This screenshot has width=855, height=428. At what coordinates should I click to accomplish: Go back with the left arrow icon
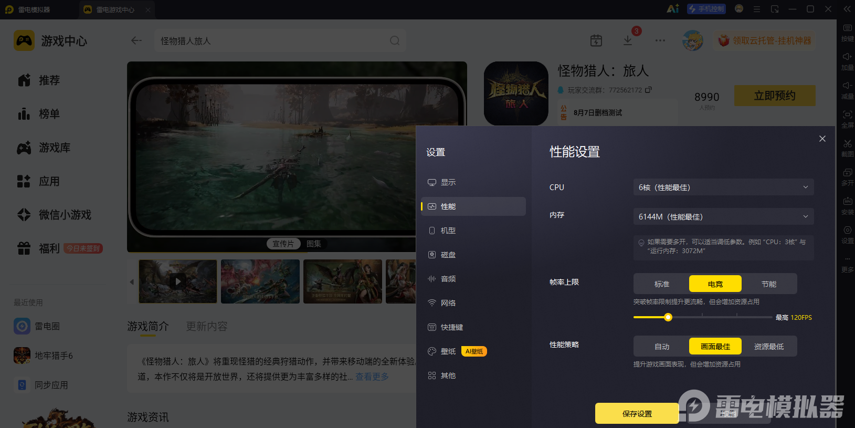(136, 40)
